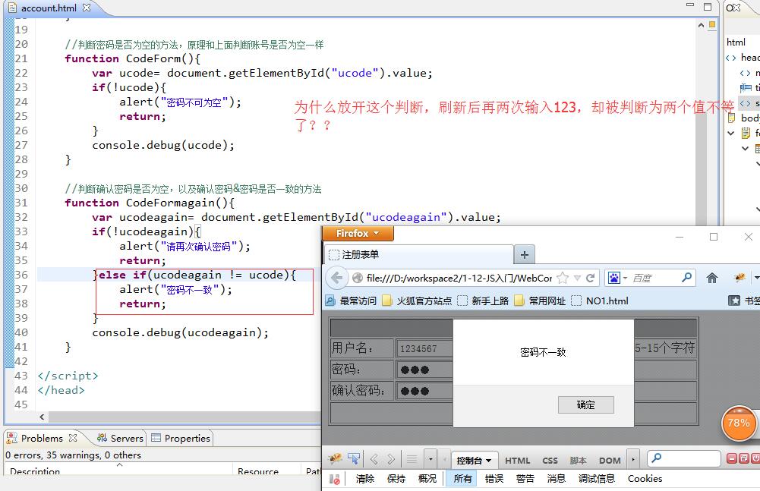This screenshot has width=760, height=491.
Task: Deactivate Firebug with the power icon
Action: (755, 458)
